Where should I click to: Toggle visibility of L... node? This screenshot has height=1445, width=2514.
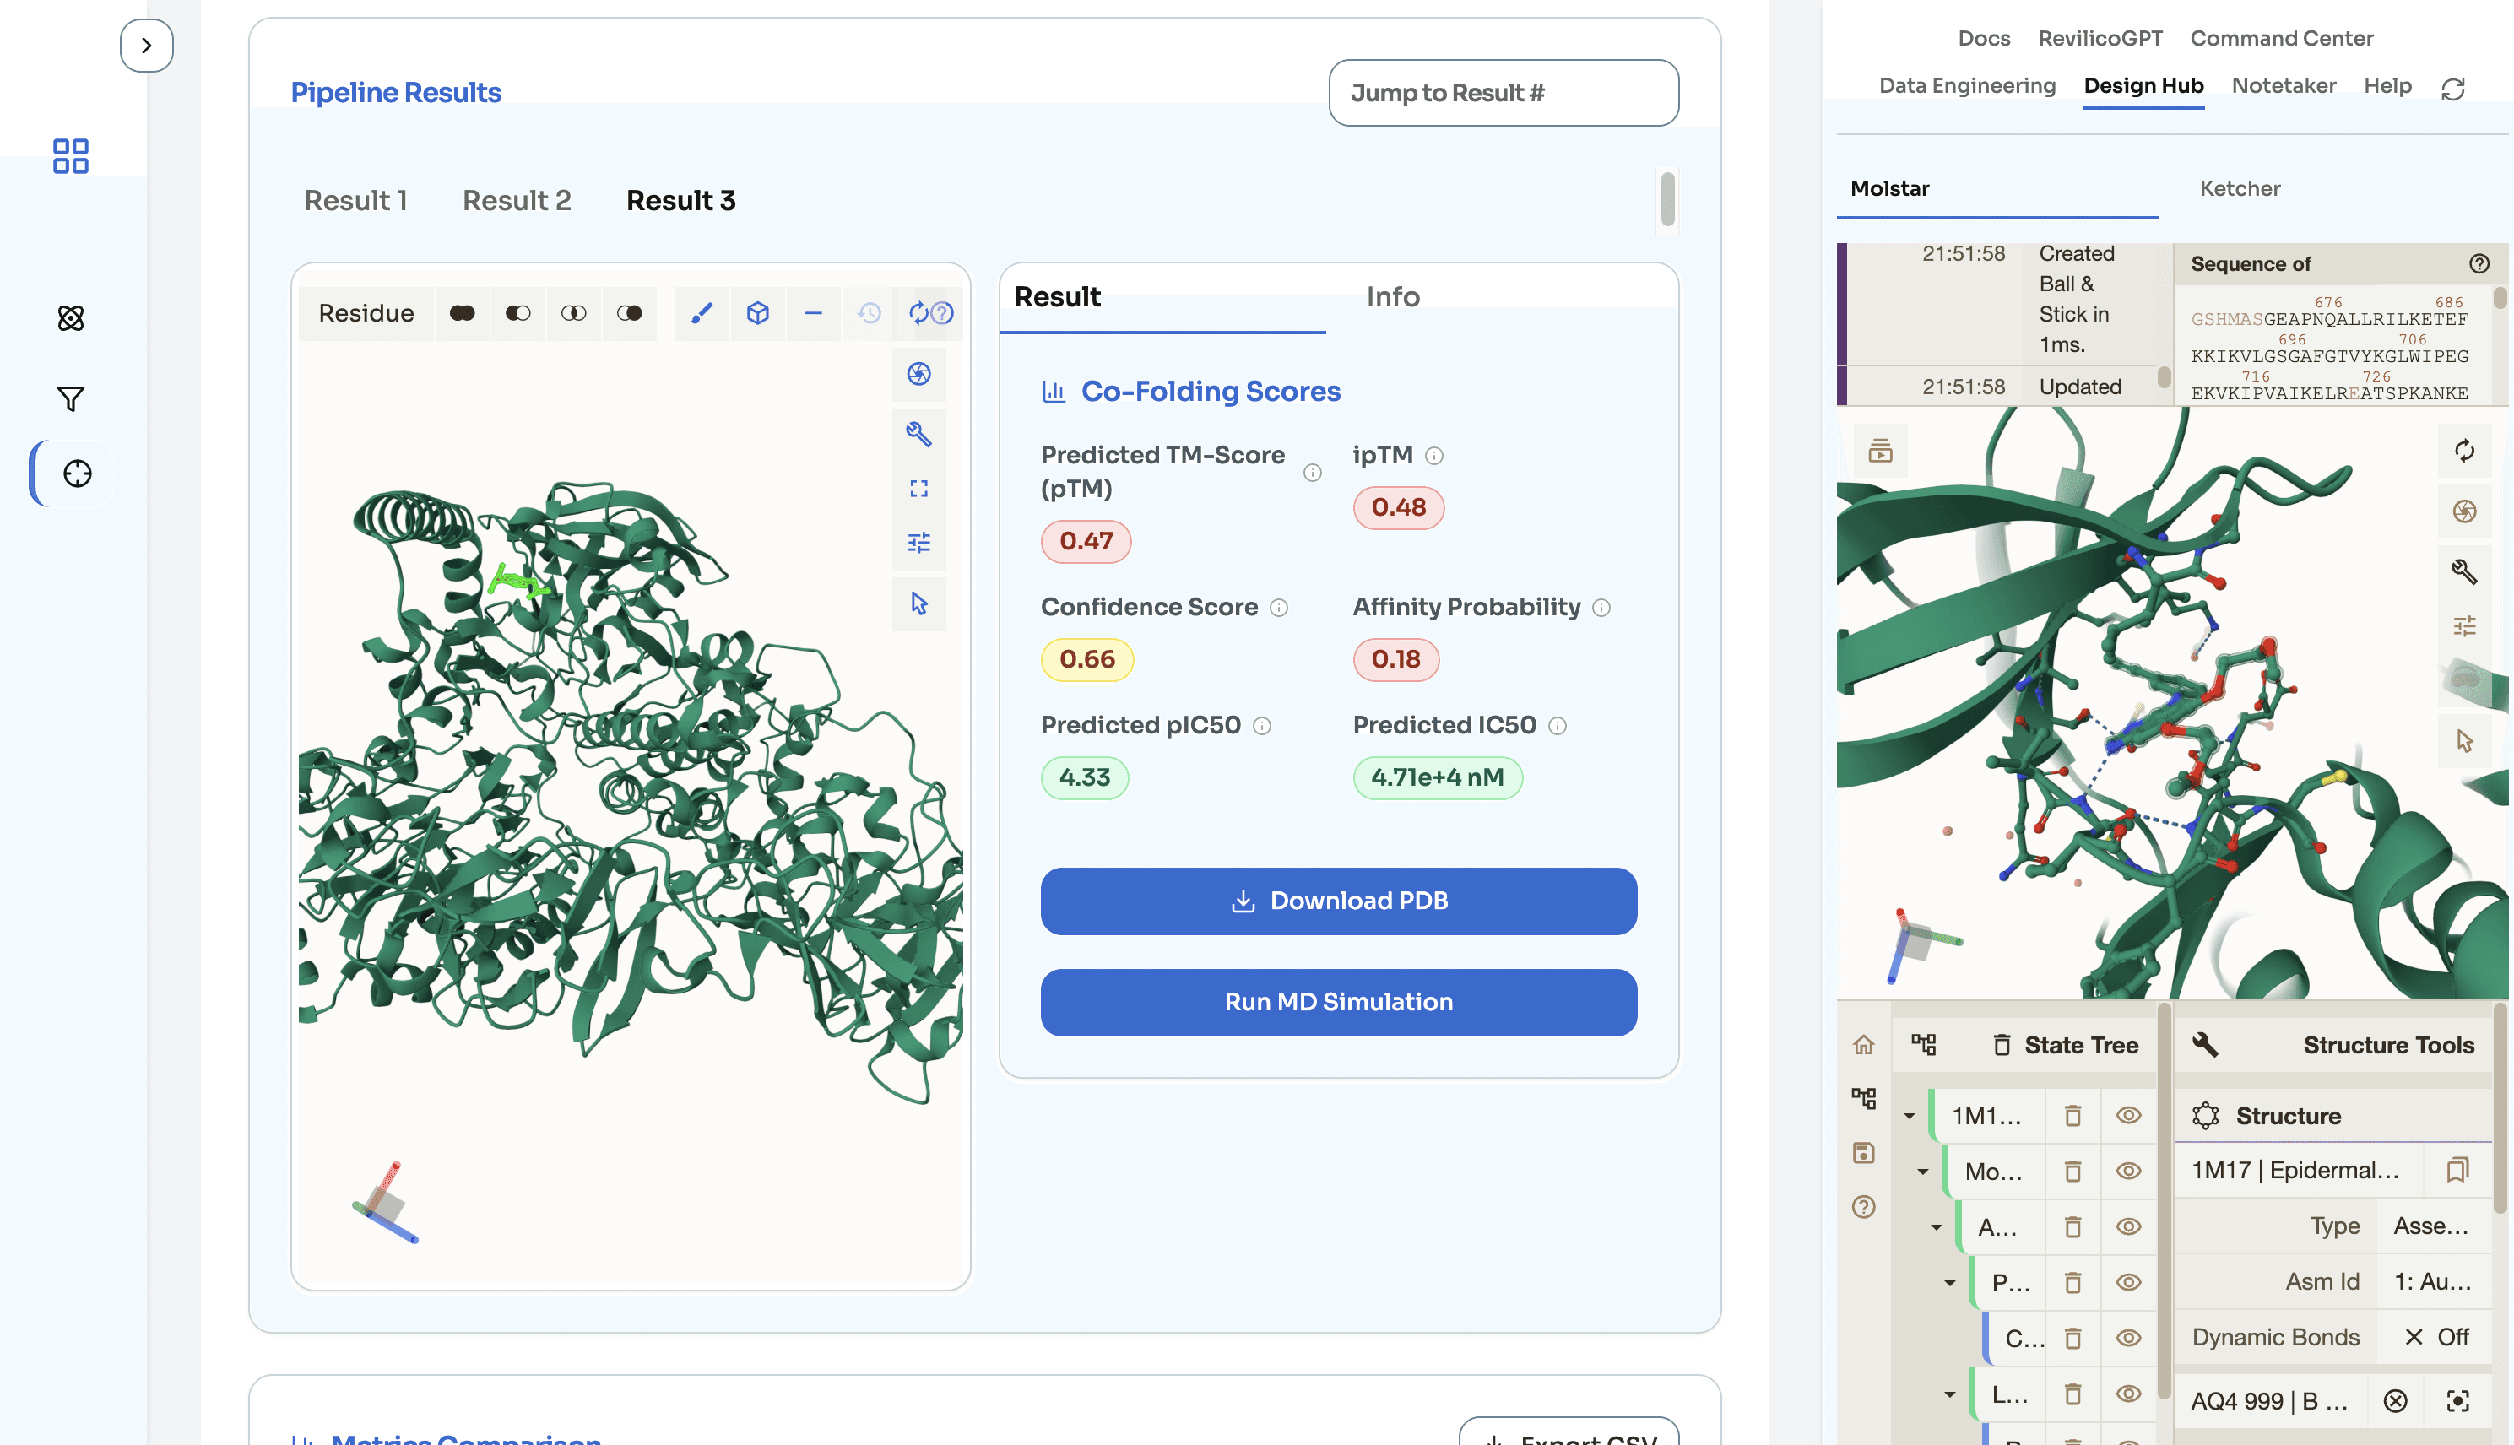coord(2128,1394)
